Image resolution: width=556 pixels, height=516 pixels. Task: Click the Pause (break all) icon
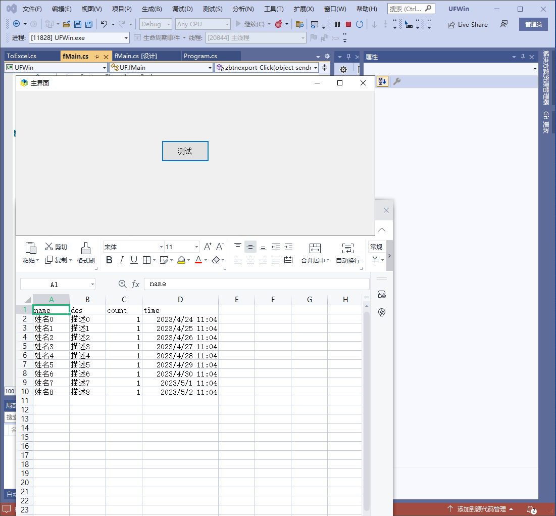337,24
